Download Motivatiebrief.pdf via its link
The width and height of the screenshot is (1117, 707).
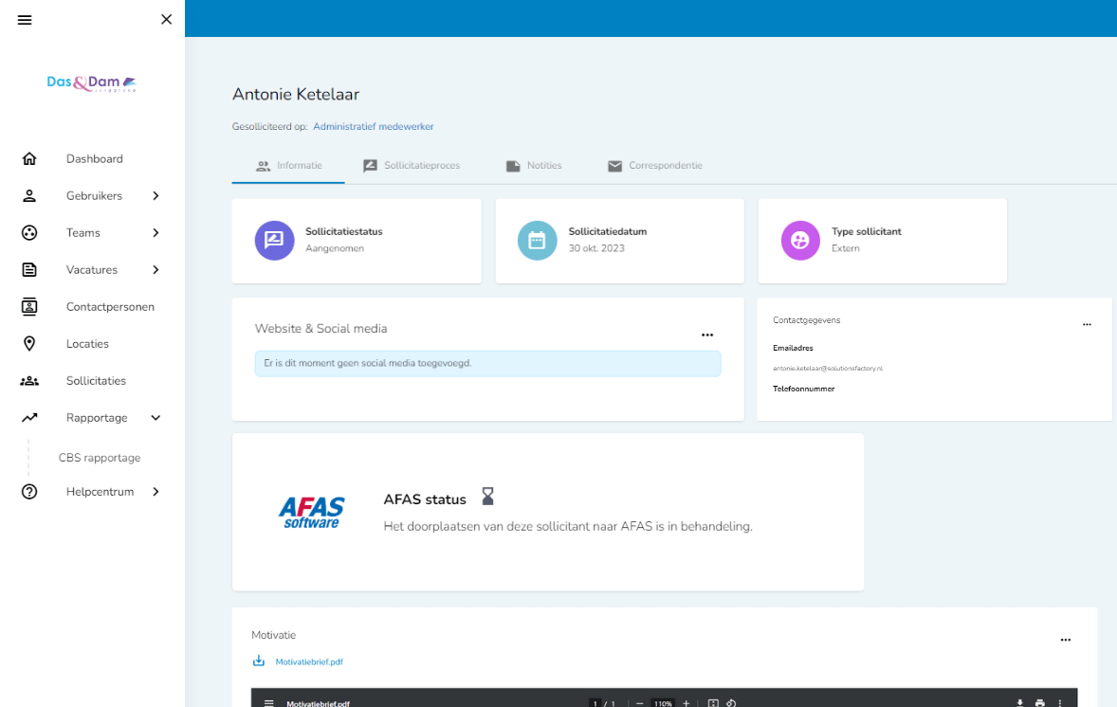pos(307,661)
